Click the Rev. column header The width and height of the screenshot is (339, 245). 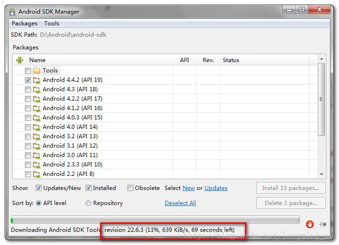[208, 60]
